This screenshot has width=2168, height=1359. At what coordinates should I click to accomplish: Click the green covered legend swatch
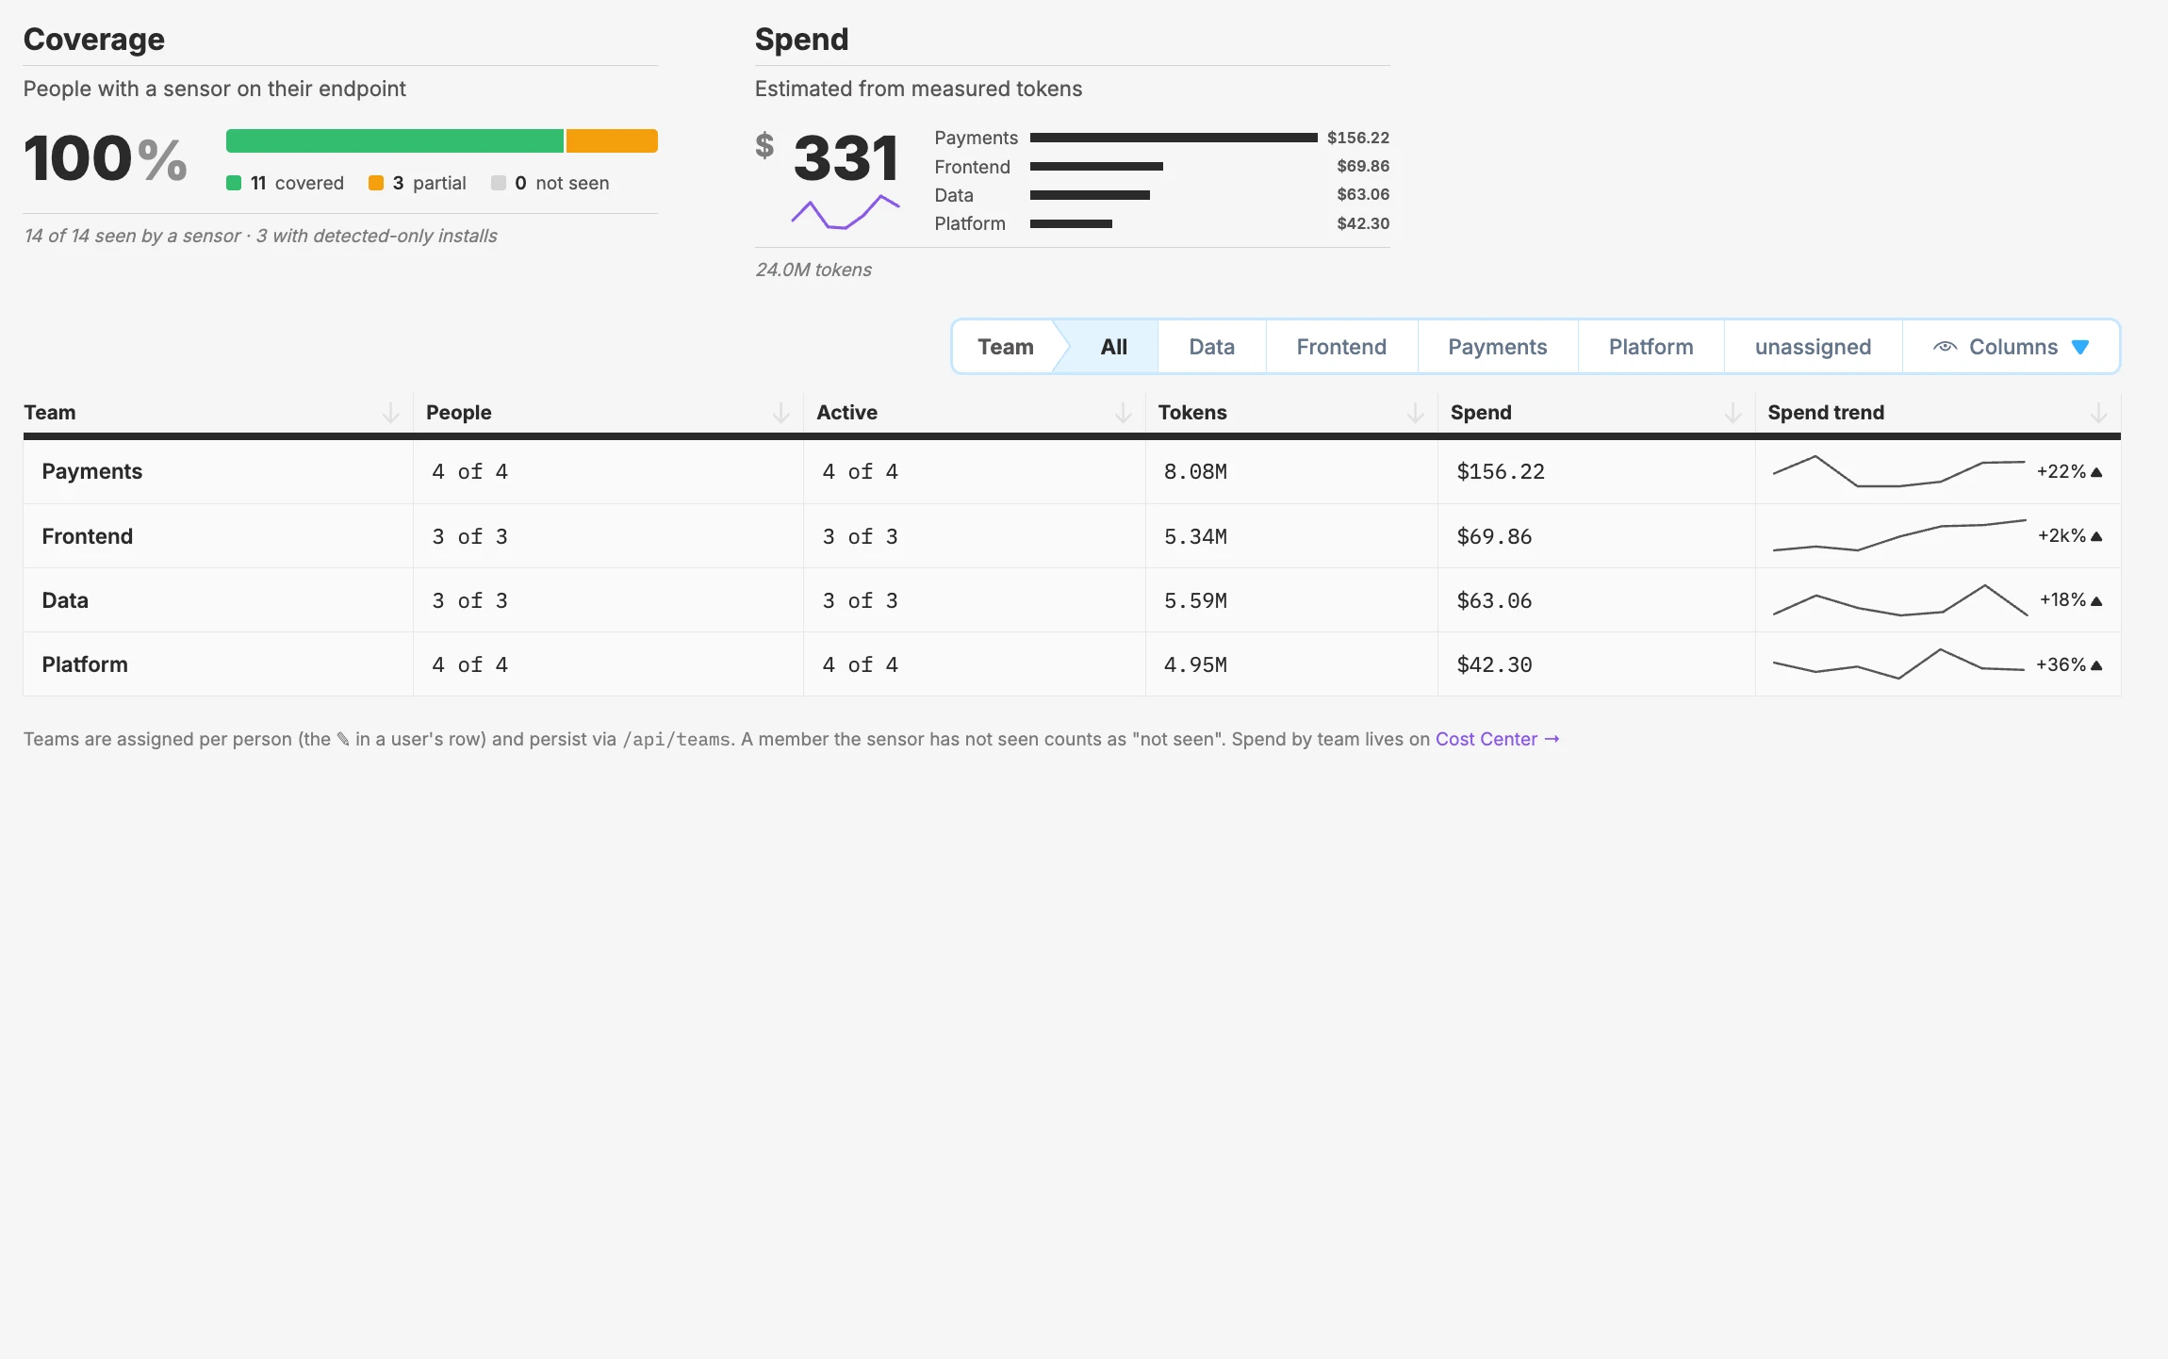(x=234, y=183)
